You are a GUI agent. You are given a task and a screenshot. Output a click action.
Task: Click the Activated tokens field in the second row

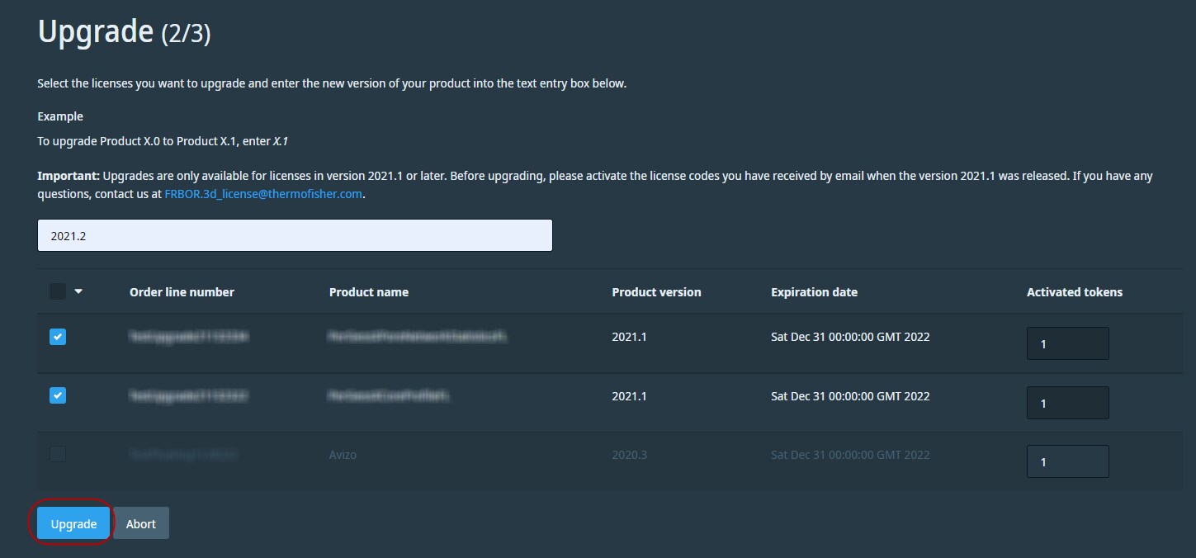(1067, 403)
